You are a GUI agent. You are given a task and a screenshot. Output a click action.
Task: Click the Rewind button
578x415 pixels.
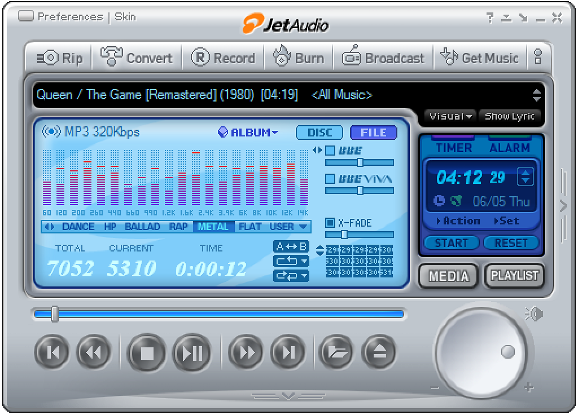coord(93,353)
